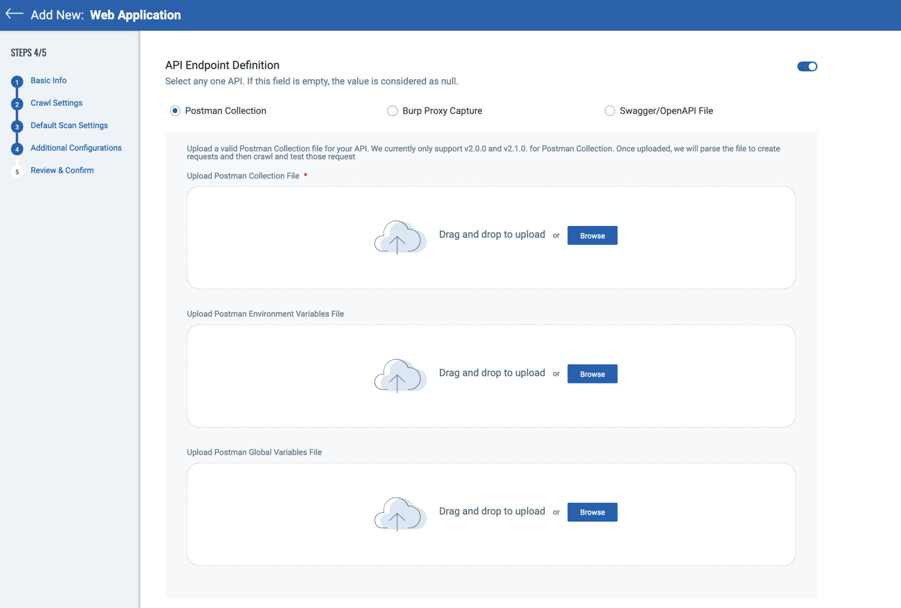Image resolution: width=901 pixels, height=608 pixels.
Task: Click the step 5 circle beside Review & Confirm
Action: pyautogui.click(x=17, y=171)
